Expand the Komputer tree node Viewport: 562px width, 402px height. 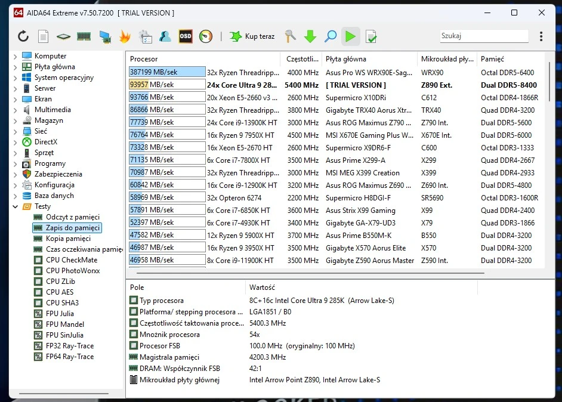[x=15, y=56]
